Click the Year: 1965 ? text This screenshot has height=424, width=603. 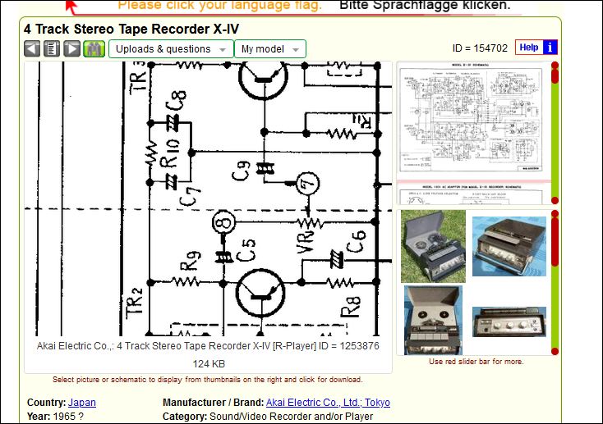tap(55, 417)
